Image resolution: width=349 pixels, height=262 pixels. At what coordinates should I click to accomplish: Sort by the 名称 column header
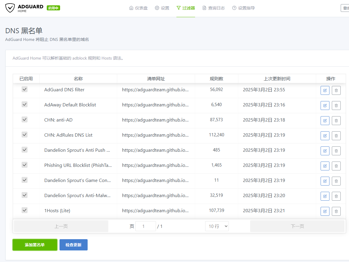coord(78,79)
